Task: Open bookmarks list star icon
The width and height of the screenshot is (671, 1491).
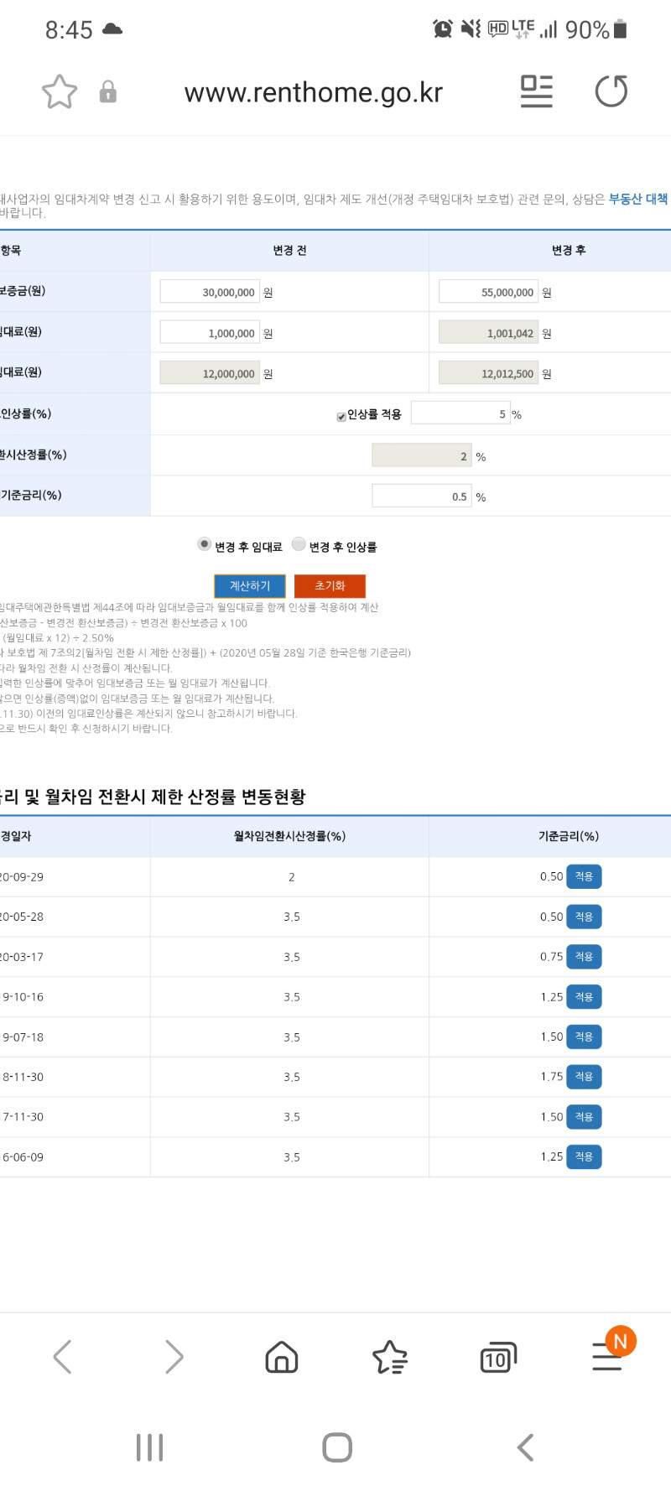Action: coord(389,1356)
